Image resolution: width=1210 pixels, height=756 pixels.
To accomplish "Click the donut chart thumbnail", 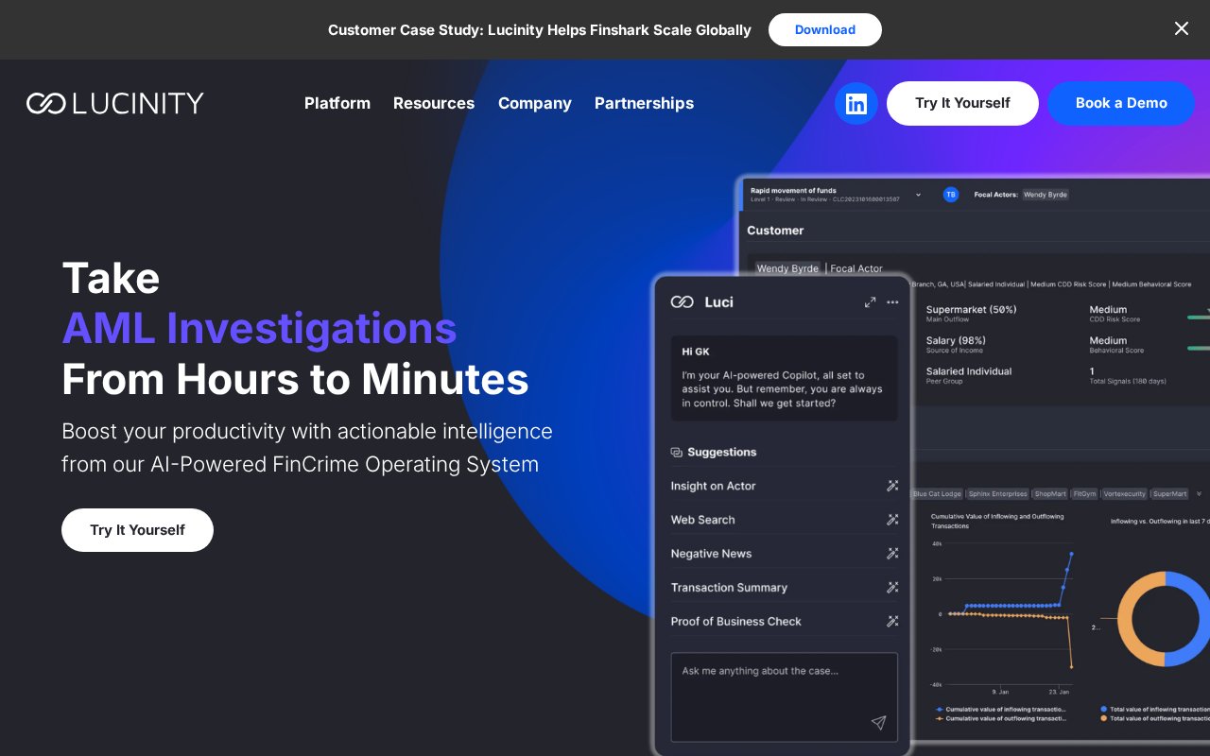I will click(1164, 619).
